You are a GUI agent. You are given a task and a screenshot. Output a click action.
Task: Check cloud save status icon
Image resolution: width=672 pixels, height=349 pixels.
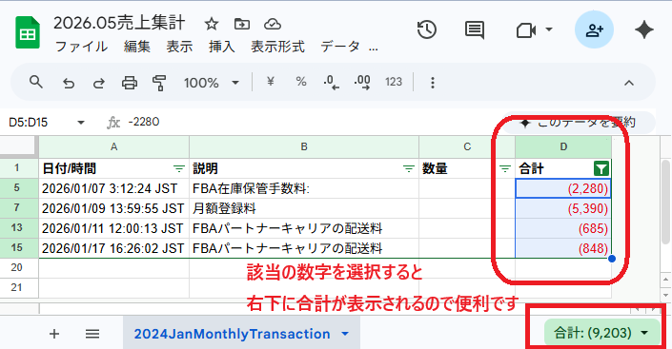click(273, 24)
